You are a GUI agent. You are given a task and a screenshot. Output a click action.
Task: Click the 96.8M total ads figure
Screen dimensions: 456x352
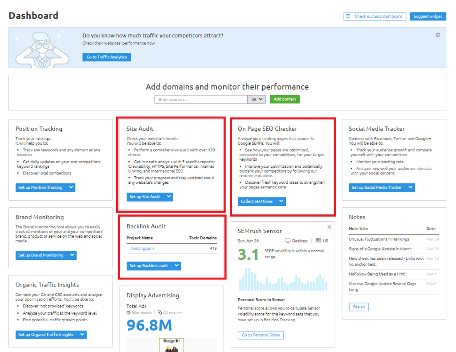(149, 325)
